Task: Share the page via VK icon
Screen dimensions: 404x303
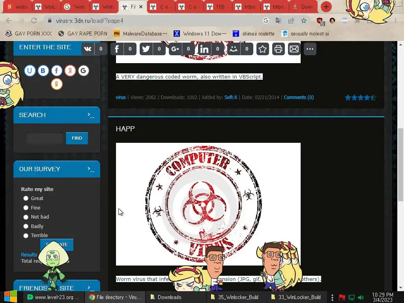Action: pos(88,49)
